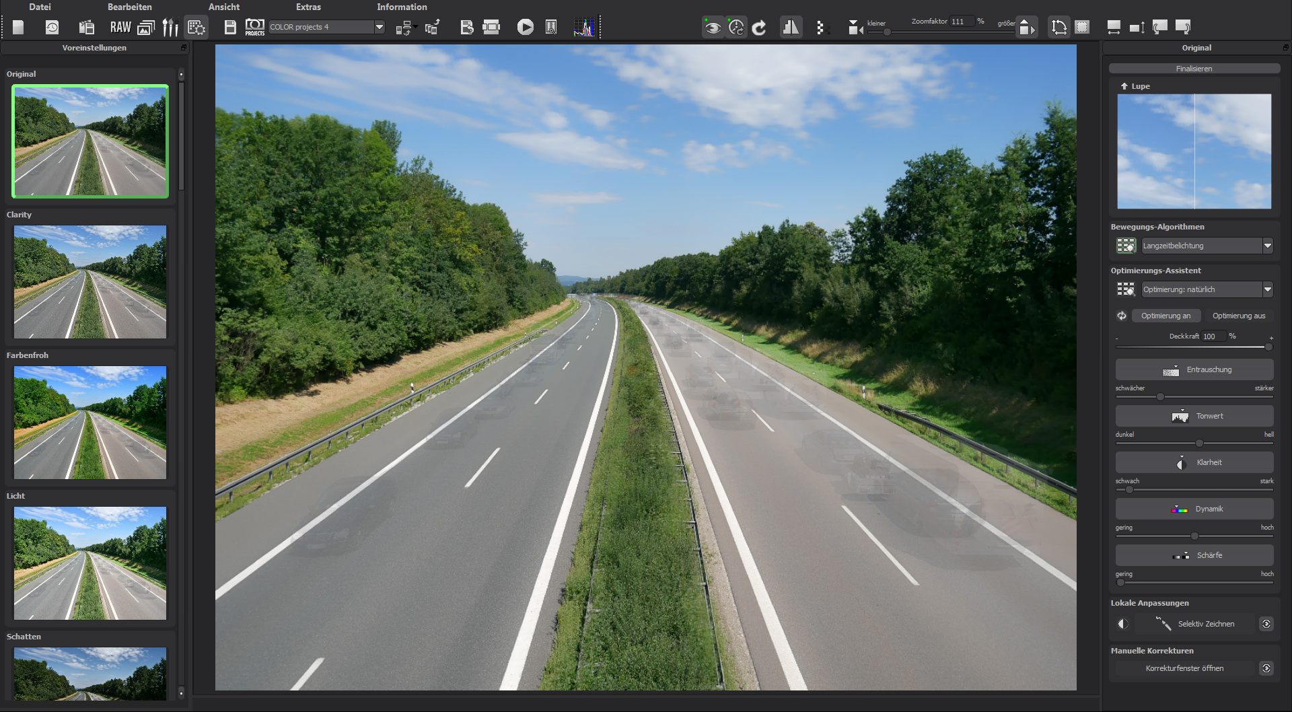Click the play button in the toolbar
The height and width of the screenshot is (712, 1292).
coord(526,27)
